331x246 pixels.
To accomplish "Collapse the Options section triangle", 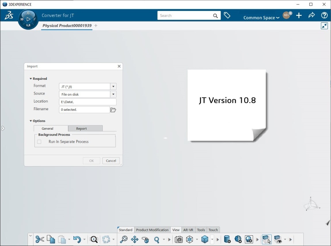I will click(31, 121).
